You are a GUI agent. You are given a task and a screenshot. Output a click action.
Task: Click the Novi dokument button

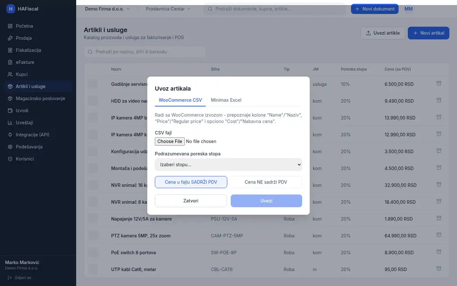coord(375,9)
